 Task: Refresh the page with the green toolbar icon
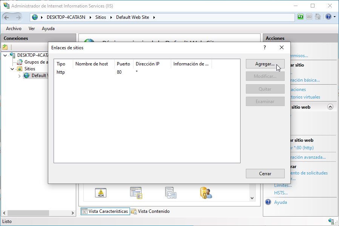tap(301, 17)
